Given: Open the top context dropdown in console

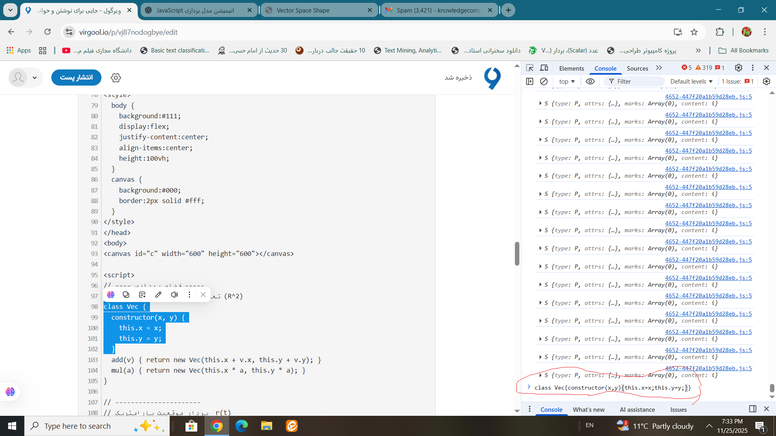Looking at the screenshot, I should (567, 81).
